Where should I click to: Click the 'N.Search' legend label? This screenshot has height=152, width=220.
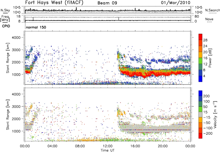coord(212,10)
